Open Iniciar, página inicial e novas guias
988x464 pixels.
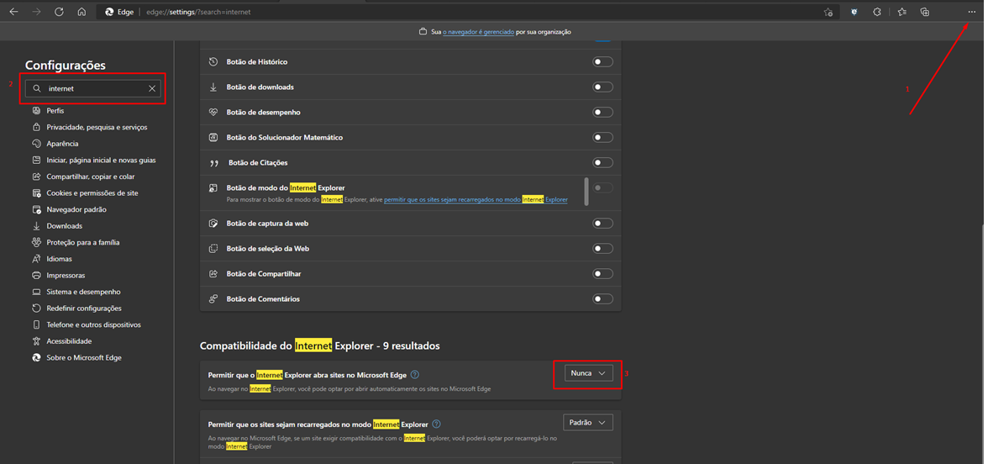pos(101,160)
